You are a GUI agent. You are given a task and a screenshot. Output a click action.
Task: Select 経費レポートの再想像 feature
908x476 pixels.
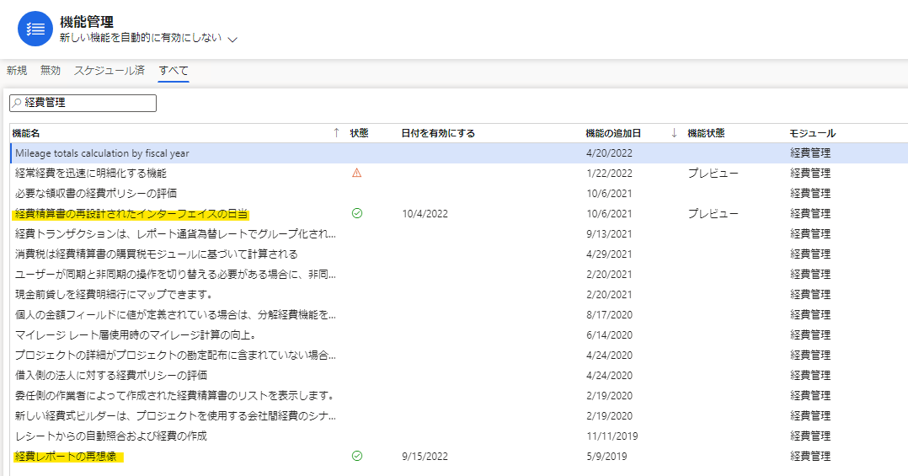66,457
